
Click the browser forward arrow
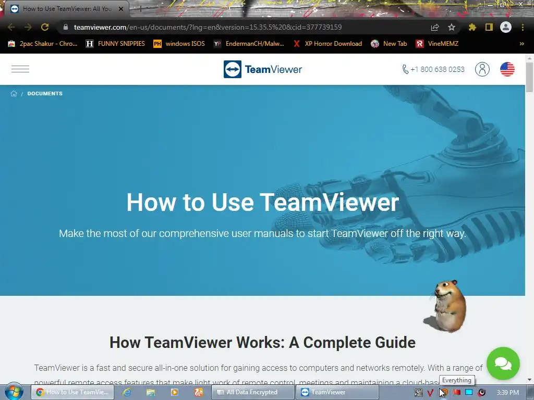[28, 27]
